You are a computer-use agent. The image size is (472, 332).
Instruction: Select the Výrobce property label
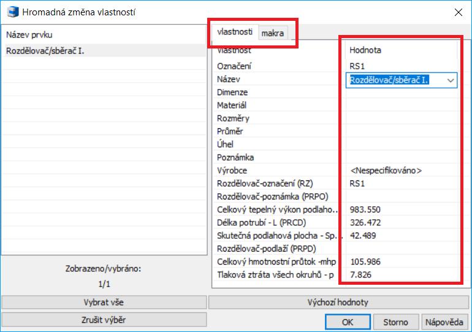[232, 171]
